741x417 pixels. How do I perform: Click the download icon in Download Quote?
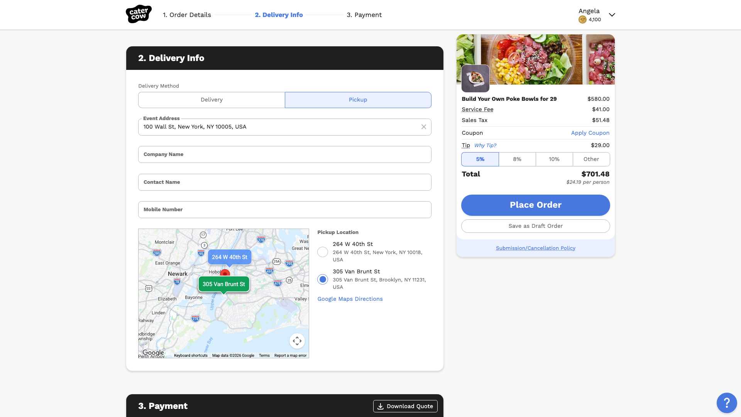(x=381, y=406)
